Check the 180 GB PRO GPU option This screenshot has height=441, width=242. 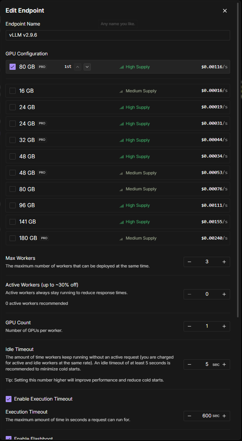(13, 238)
